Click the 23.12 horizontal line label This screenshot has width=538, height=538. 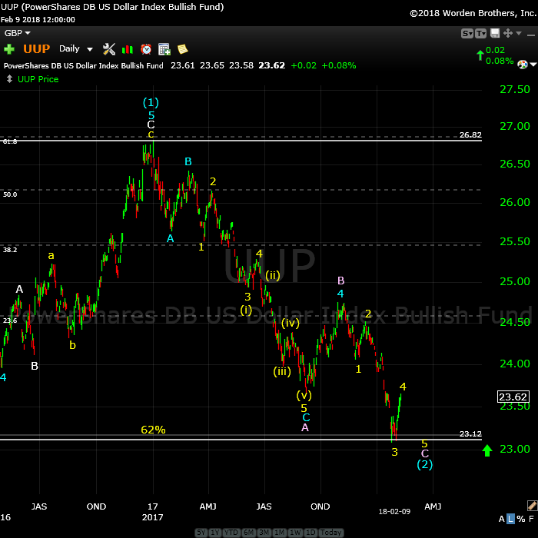tap(470, 433)
